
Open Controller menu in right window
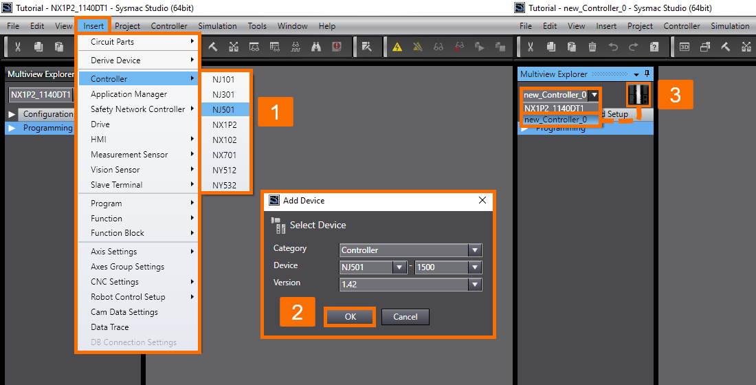(x=682, y=26)
